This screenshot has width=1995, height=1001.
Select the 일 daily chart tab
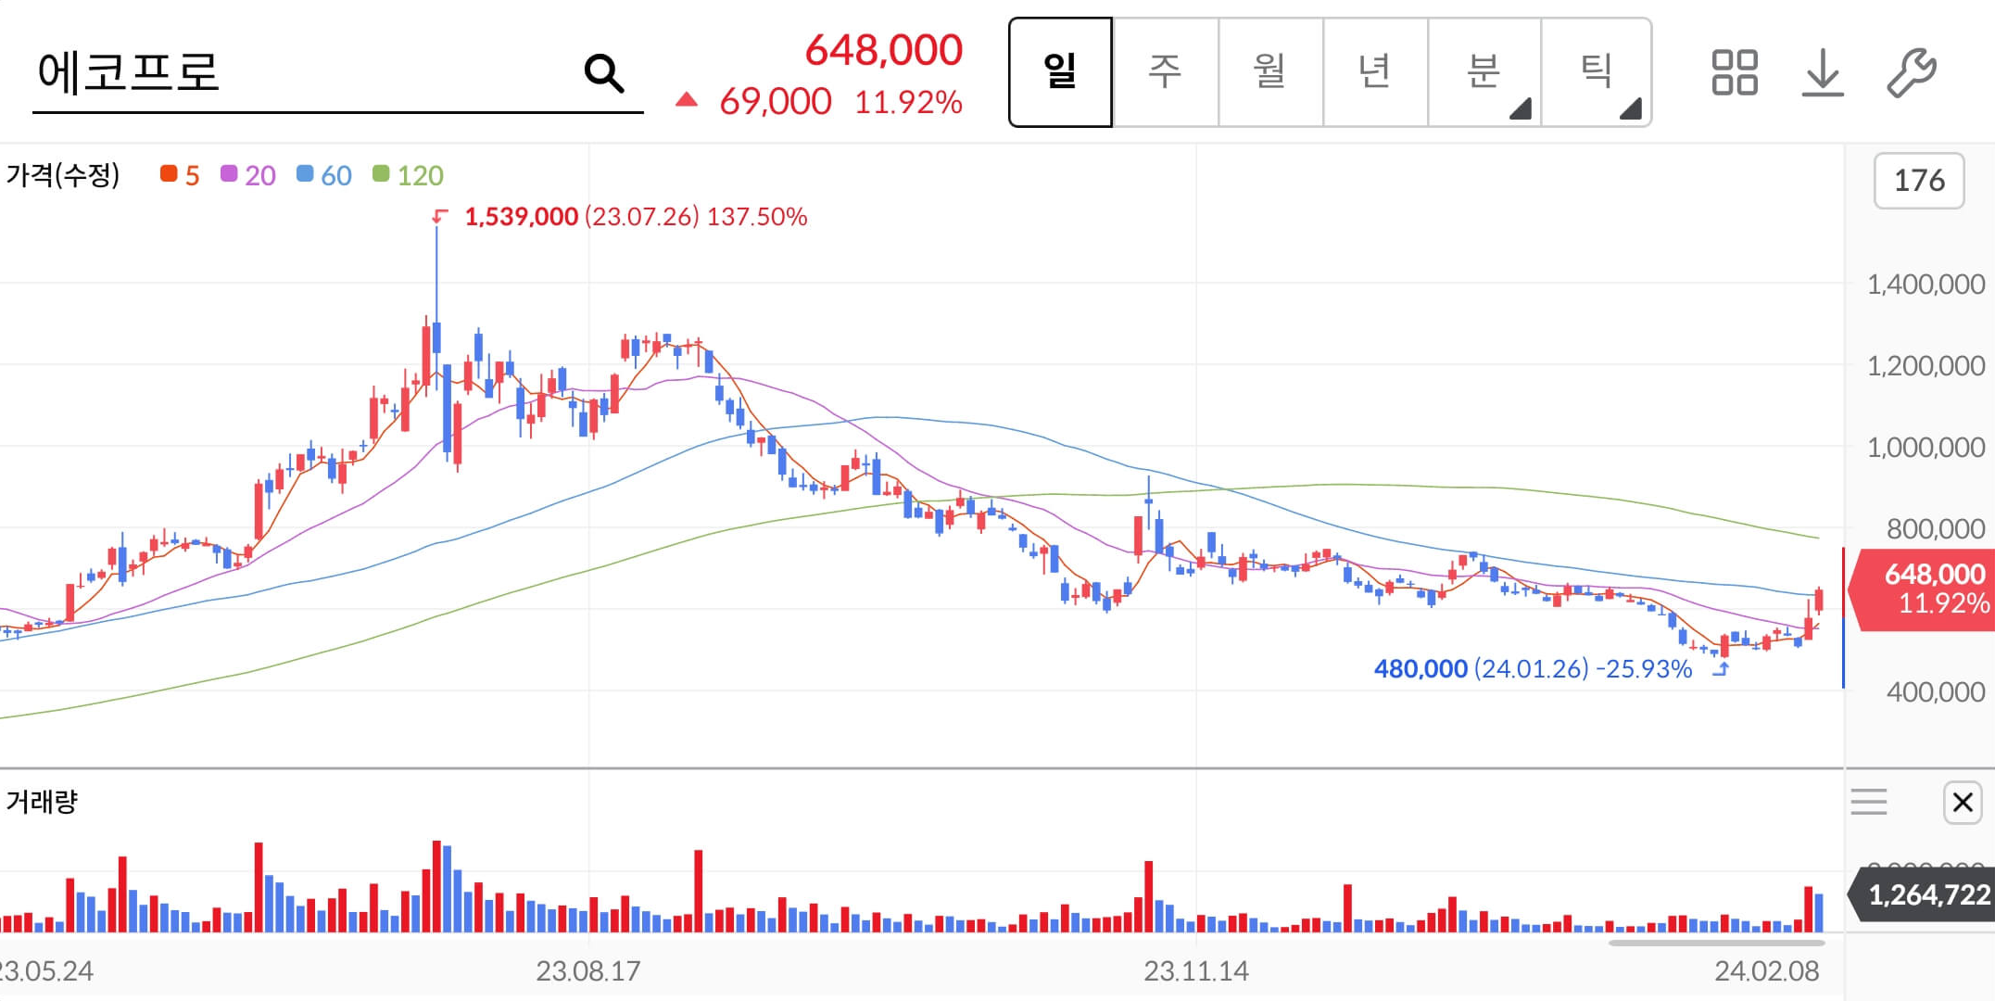(1060, 72)
